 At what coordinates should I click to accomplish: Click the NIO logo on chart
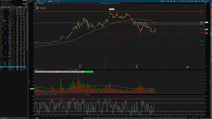coord(40,8)
